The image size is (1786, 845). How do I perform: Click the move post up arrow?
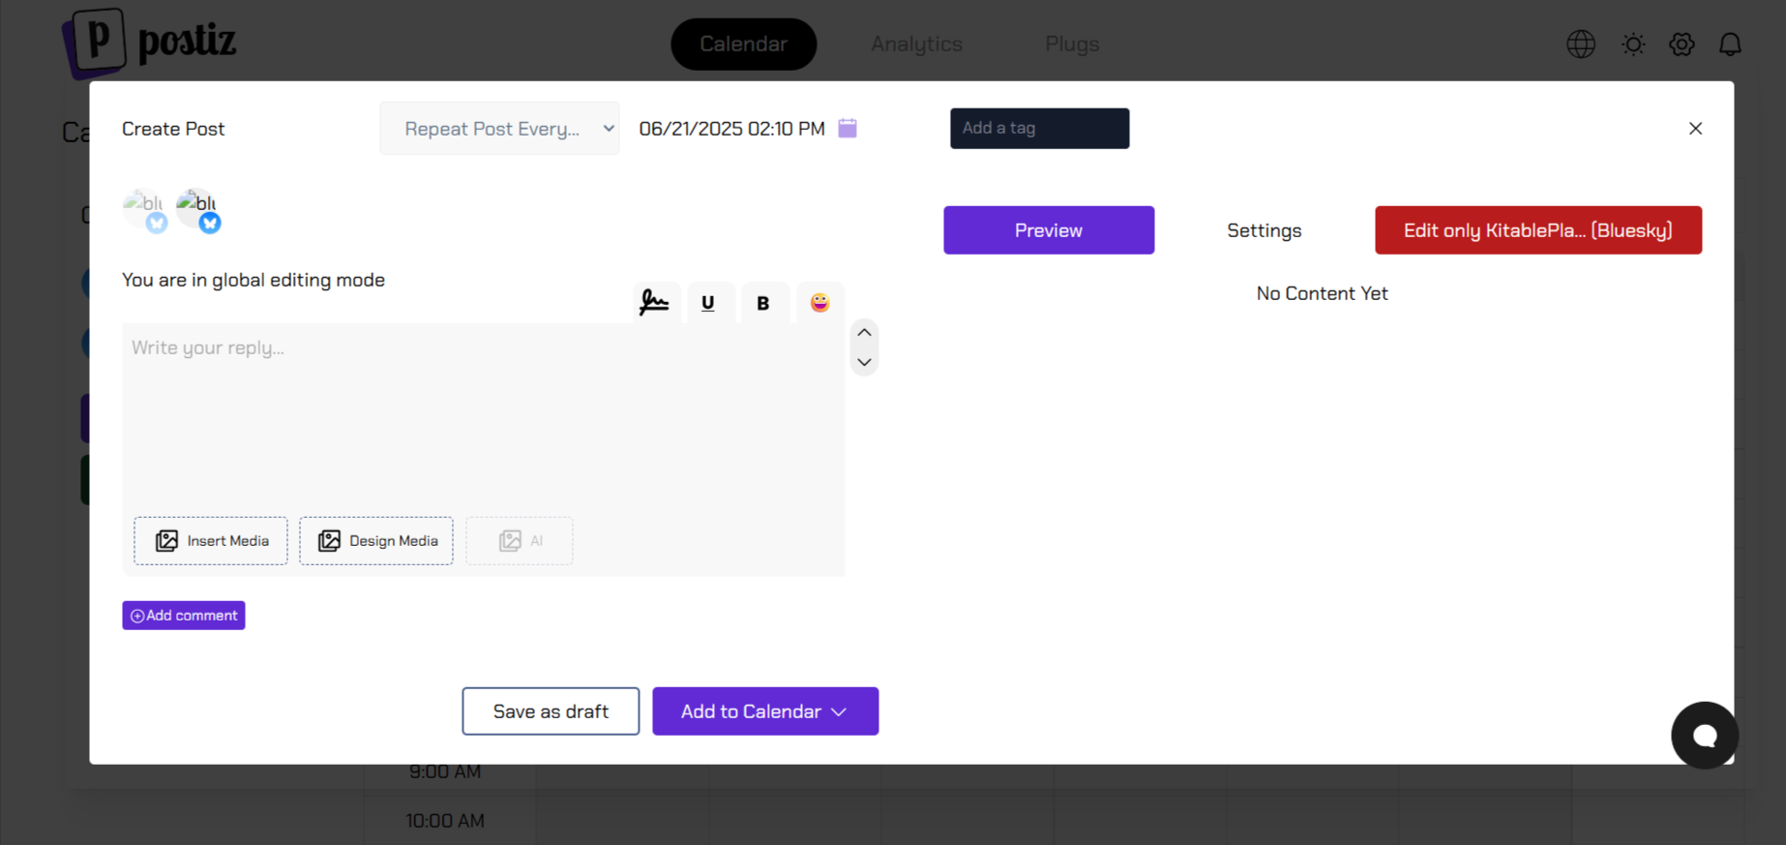click(x=865, y=333)
